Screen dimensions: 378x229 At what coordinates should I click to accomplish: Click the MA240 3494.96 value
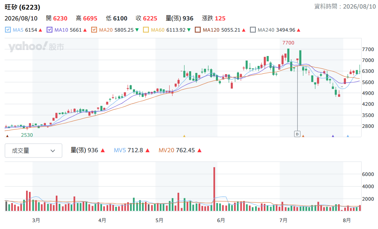pyautogui.click(x=276, y=30)
